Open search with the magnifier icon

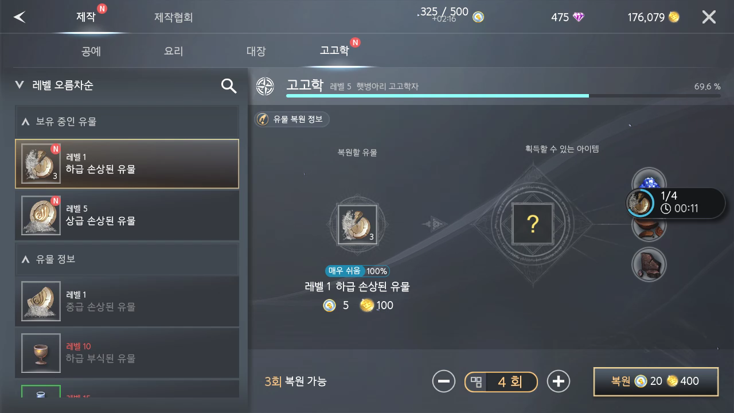click(229, 85)
